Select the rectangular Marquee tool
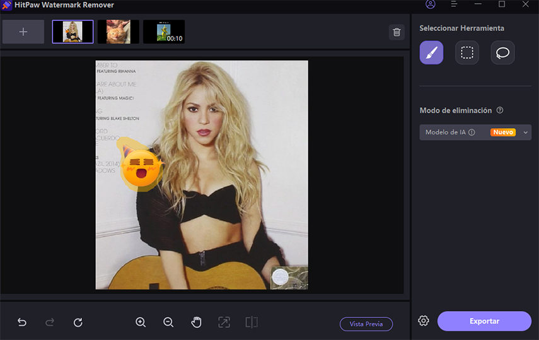Viewport: 539px width, 340px height. point(467,52)
